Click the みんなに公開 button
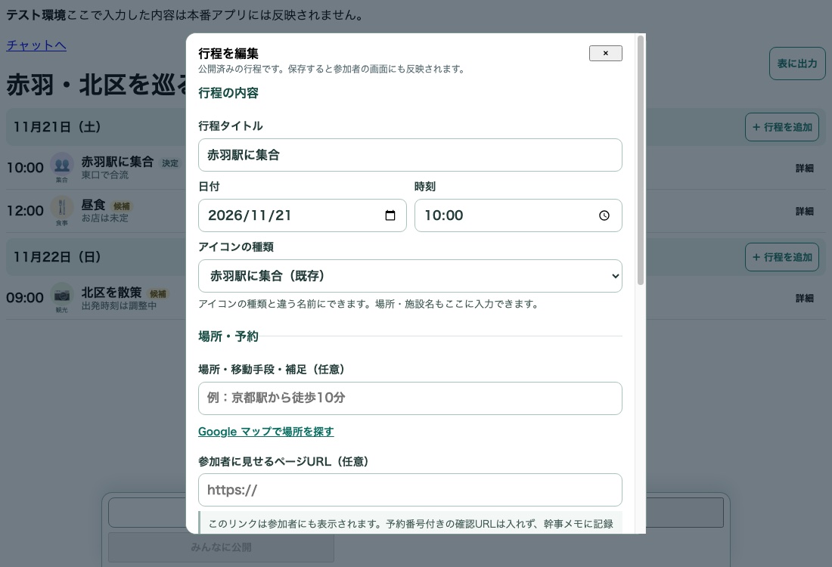832x567 pixels. 222,547
